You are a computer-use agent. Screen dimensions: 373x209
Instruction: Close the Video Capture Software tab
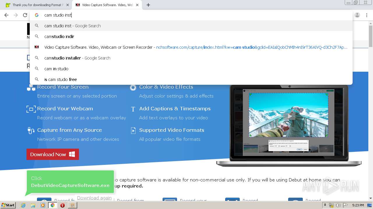click(x=137, y=5)
